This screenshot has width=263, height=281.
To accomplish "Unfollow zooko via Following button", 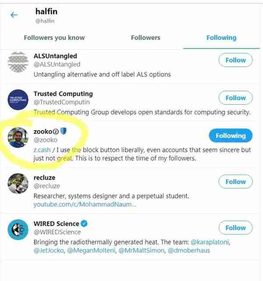I will 231,135.
